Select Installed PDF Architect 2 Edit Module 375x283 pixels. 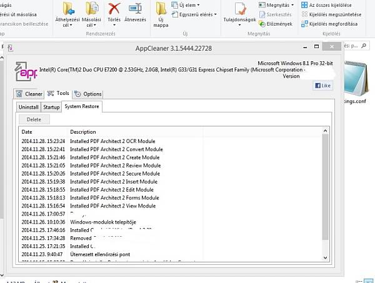point(171,190)
